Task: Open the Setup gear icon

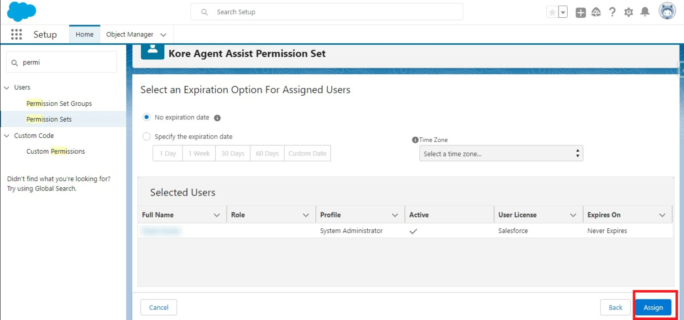Action: pyautogui.click(x=628, y=12)
